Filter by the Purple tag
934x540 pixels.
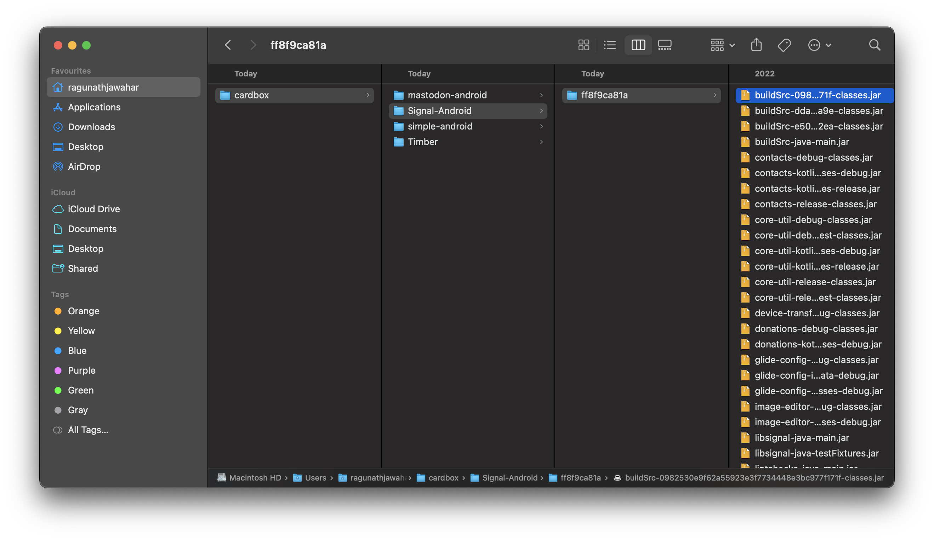click(81, 370)
